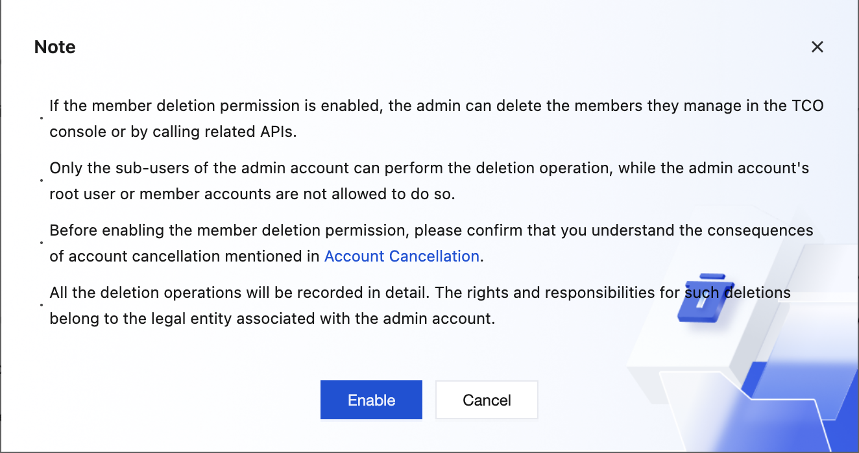Click the word 'APIs' in the first note
The height and width of the screenshot is (453, 859).
click(277, 132)
